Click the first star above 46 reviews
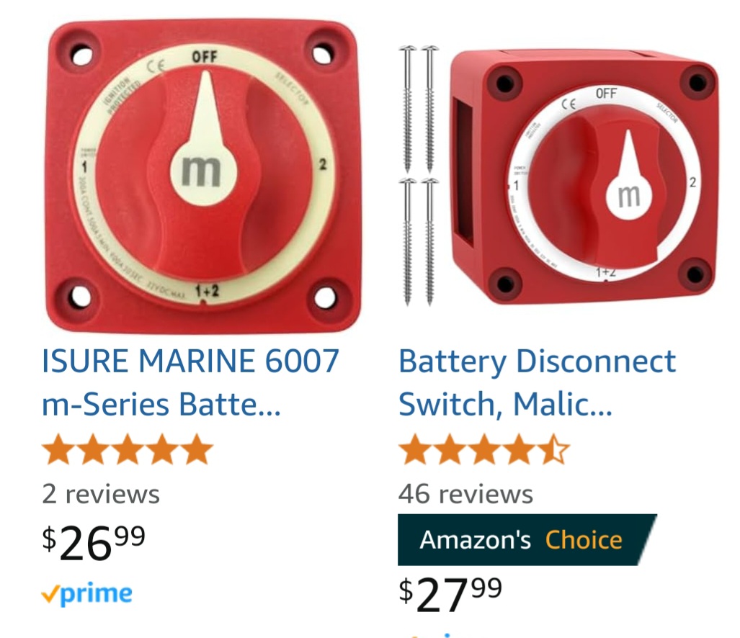This screenshot has width=740, height=638. click(x=414, y=451)
